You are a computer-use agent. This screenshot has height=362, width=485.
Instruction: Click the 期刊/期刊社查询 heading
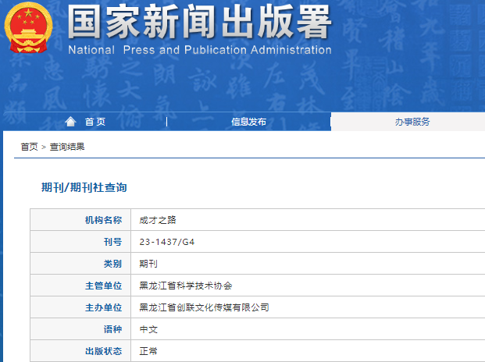pyautogui.click(x=84, y=187)
